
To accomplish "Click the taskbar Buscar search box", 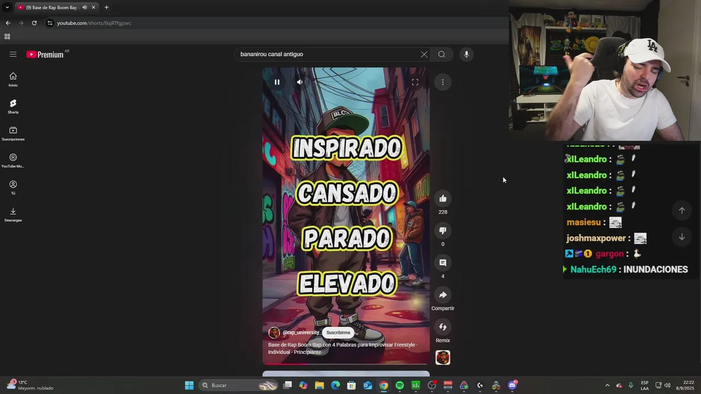I will tap(238, 385).
